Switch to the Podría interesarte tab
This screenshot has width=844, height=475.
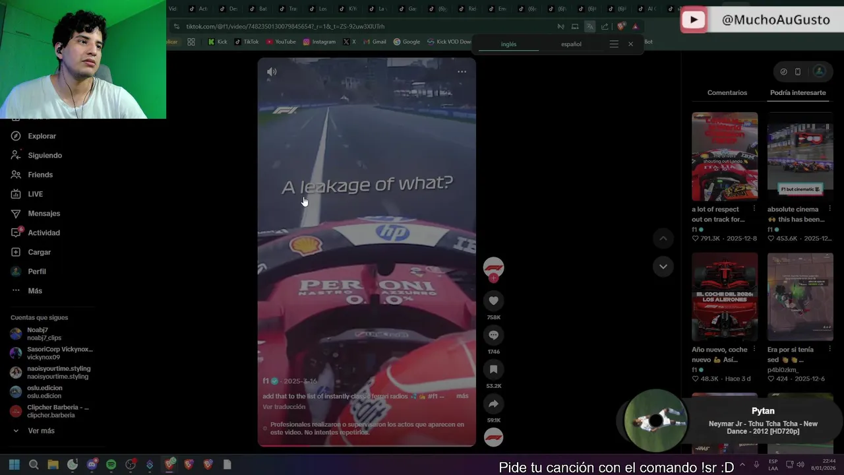798,93
